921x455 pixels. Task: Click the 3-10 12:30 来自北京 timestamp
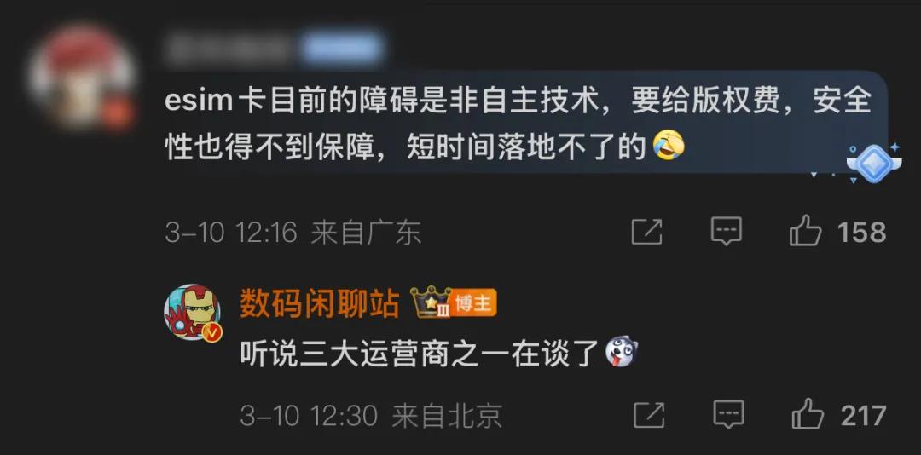tap(371, 417)
